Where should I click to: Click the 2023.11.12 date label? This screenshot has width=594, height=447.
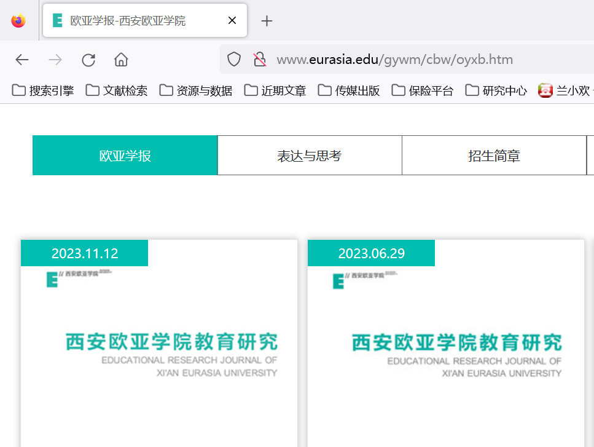(x=85, y=253)
